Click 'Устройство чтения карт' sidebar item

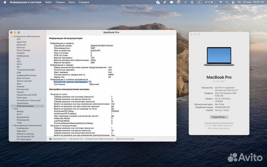point(29,100)
